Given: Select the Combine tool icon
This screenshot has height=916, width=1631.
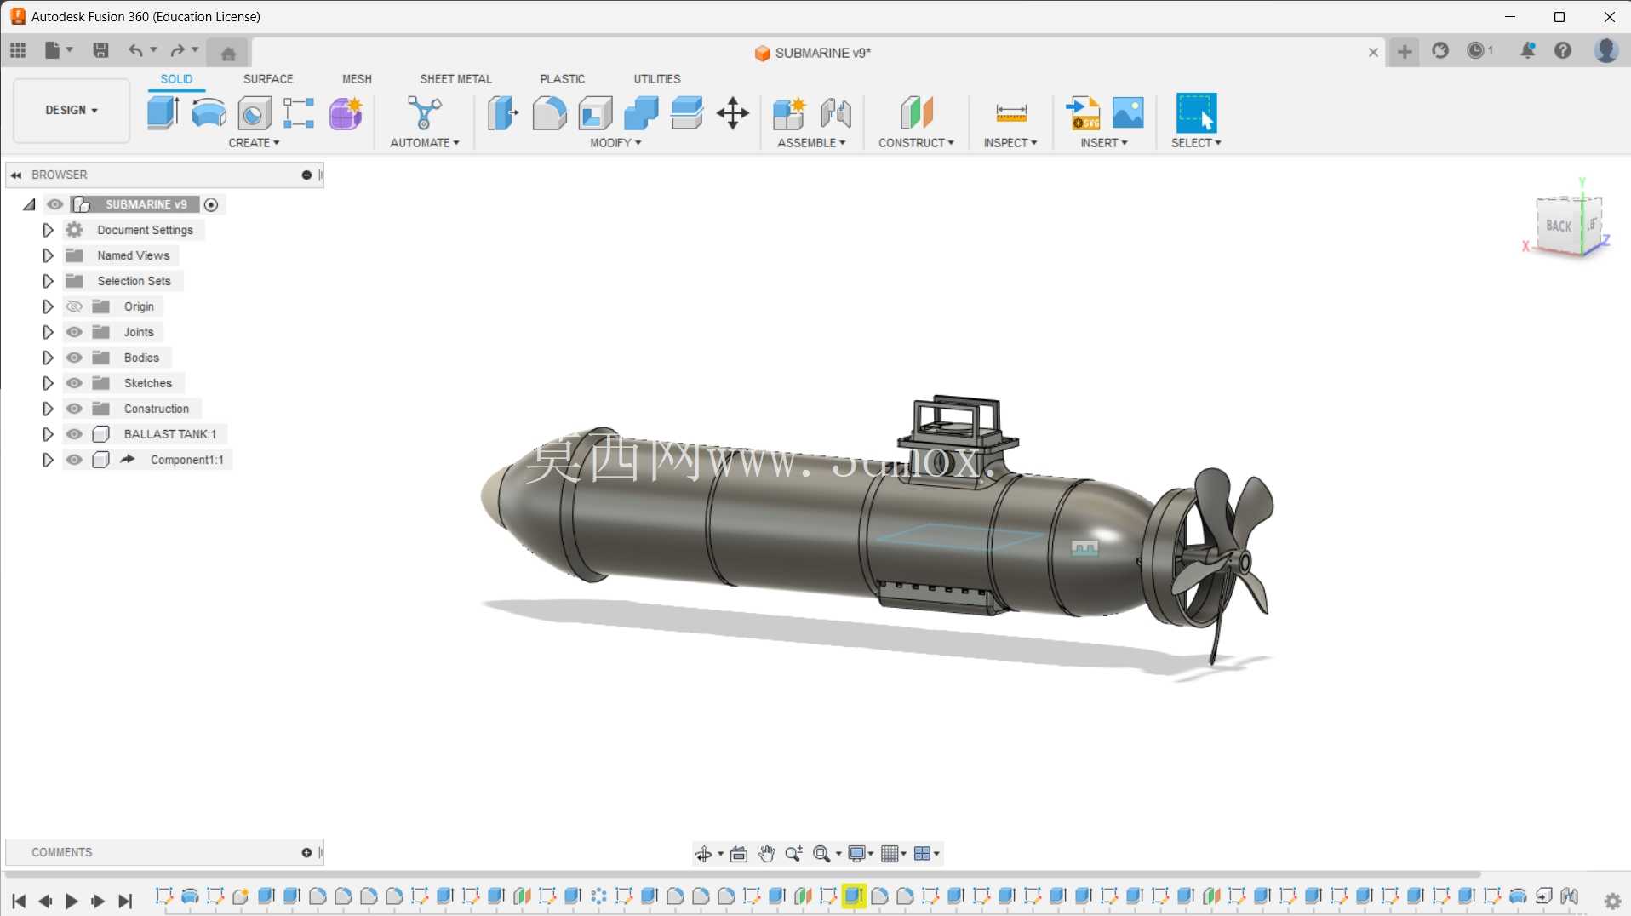Looking at the screenshot, I should tap(641, 112).
